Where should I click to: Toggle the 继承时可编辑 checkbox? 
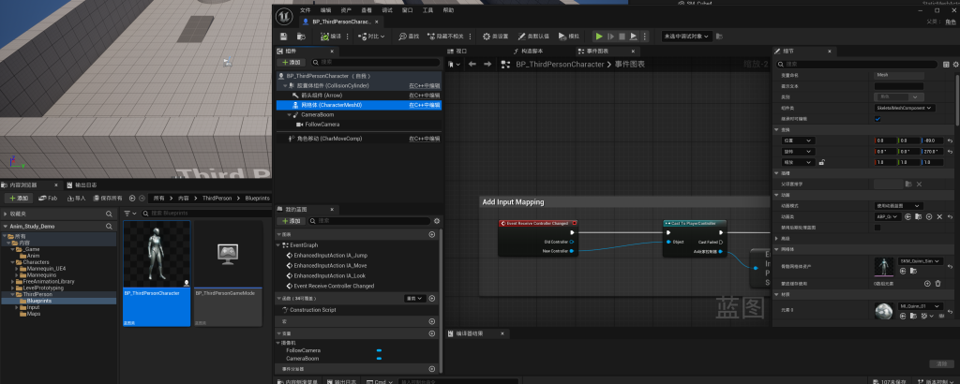pos(877,119)
